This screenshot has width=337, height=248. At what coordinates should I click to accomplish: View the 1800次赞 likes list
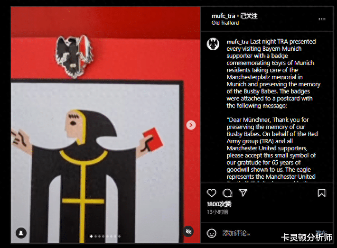coord(219,204)
